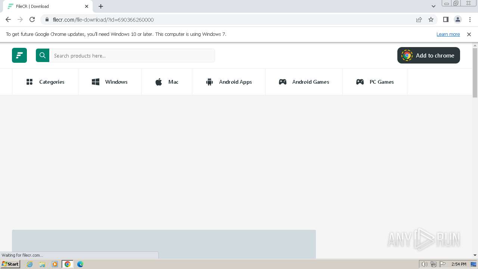This screenshot has width=478, height=269.
Task: Dismiss the Chrome update notification bar
Action: pos(469,34)
